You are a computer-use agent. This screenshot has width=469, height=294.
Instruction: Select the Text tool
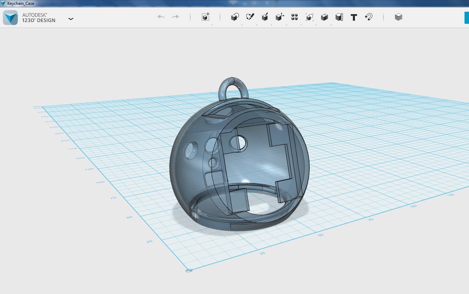pyautogui.click(x=354, y=17)
